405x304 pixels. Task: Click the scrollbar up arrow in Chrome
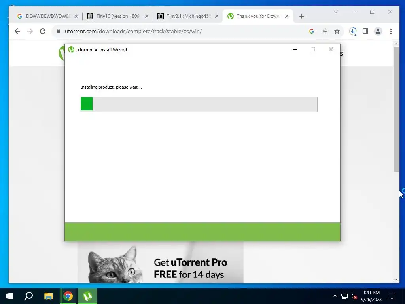click(x=396, y=44)
